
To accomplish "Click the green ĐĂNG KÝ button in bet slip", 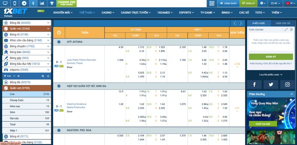I will tap(271, 57).
